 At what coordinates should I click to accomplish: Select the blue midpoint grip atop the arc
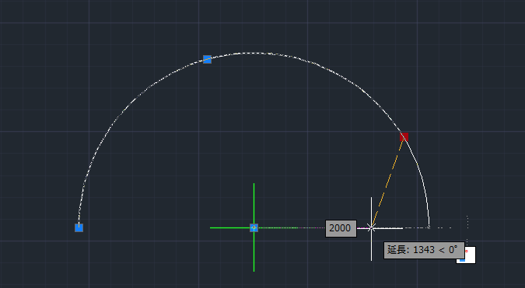pyautogui.click(x=207, y=60)
